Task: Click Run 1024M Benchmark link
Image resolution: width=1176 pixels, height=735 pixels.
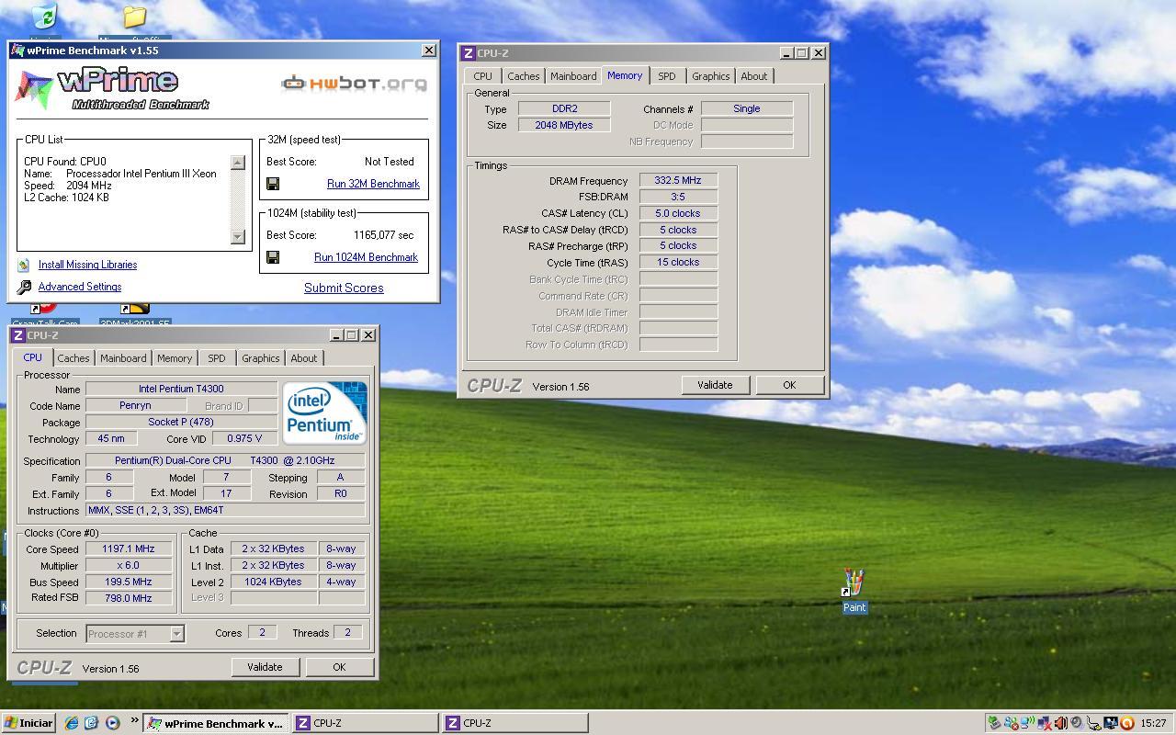Action: pos(366,257)
